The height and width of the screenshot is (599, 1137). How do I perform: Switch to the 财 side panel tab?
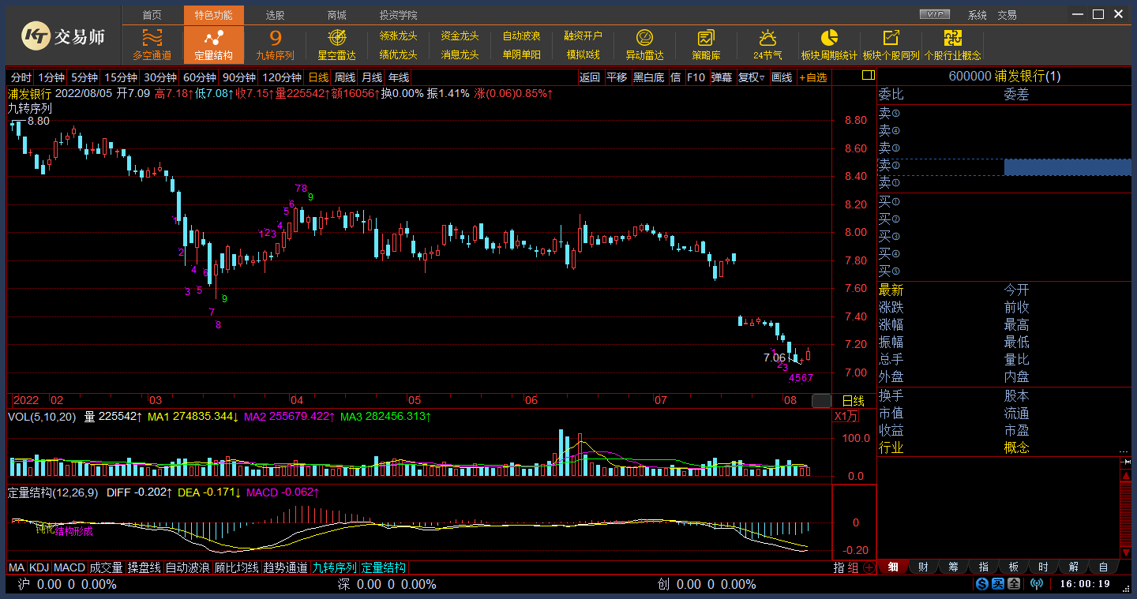[x=923, y=567]
